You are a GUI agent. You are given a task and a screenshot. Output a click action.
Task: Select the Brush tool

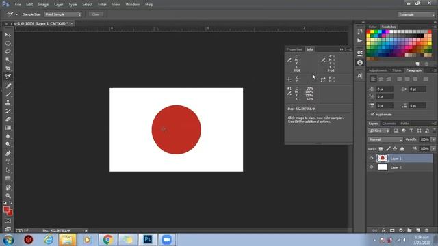click(x=8, y=94)
